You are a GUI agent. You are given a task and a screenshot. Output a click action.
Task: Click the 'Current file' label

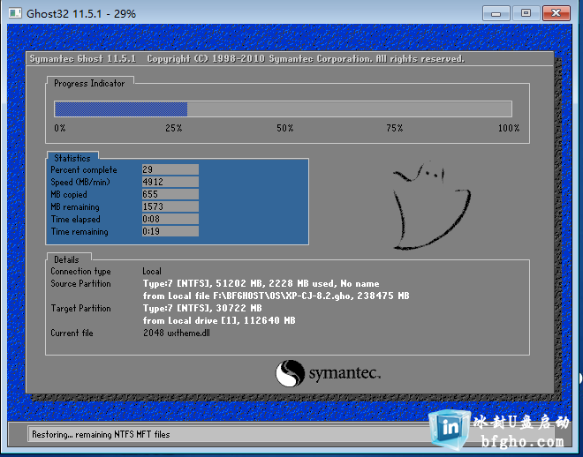[72, 333]
